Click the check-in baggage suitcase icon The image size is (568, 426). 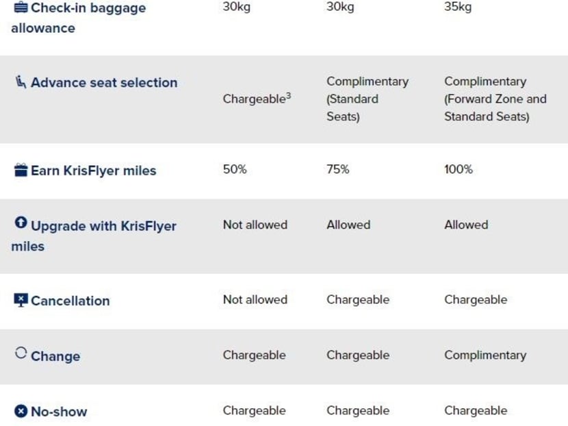pos(21,8)
